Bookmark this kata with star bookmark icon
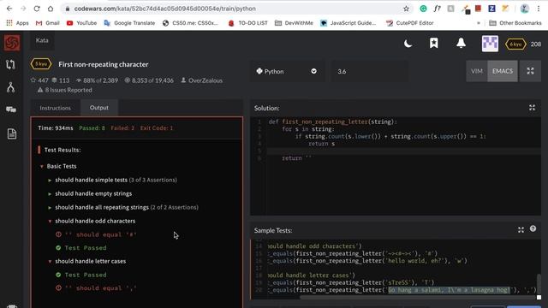Viewport: 548px width, 308px height. 434,44
